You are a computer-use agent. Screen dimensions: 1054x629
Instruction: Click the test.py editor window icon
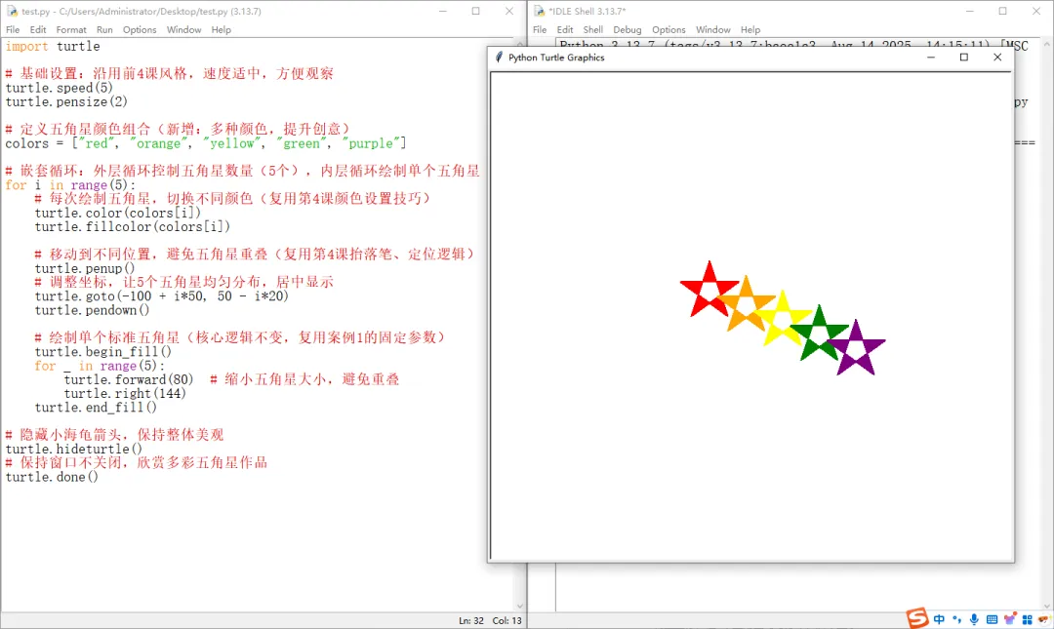pyautogui.click(x=12, y=11)
